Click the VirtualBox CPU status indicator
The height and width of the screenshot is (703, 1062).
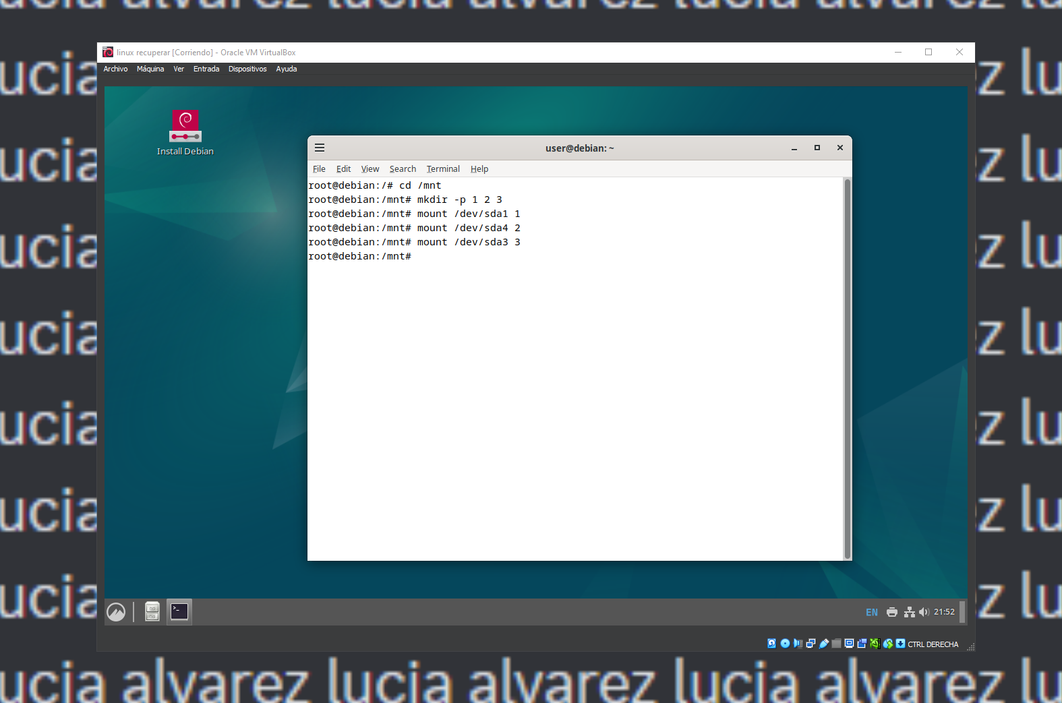pyautogui.click(x=875, y=644)
